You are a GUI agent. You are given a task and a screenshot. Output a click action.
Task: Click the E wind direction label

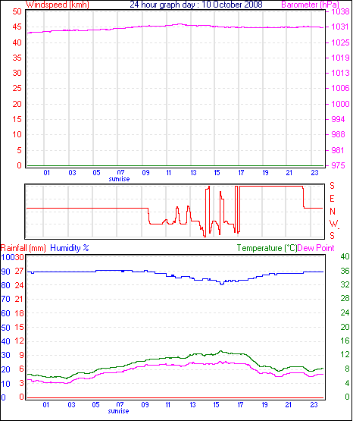pyautogui.click(x=332, y=199)
